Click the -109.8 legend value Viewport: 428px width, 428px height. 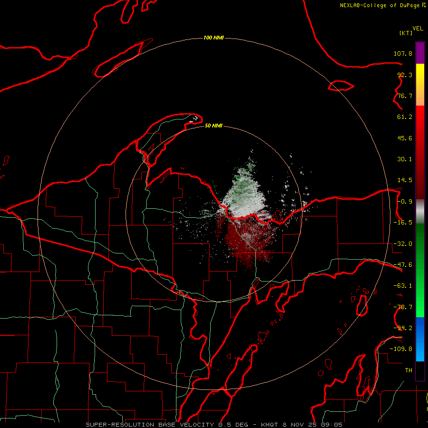[401, 349]
